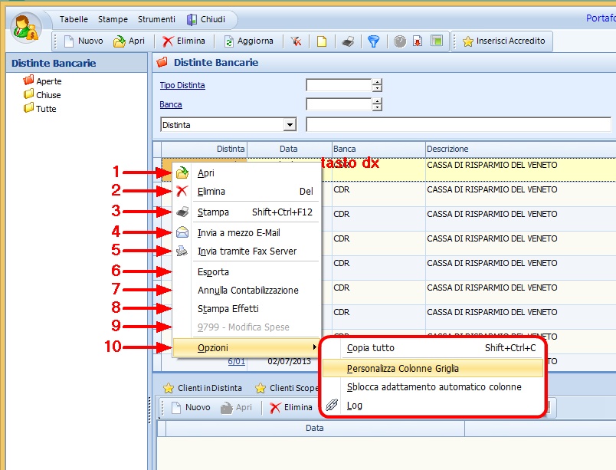Click the Inserisci Accredito star button
The image size is (616, 470).
[x=504, y=41]
